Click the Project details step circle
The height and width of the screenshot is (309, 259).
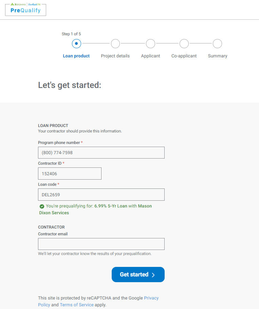coord(115,44)
